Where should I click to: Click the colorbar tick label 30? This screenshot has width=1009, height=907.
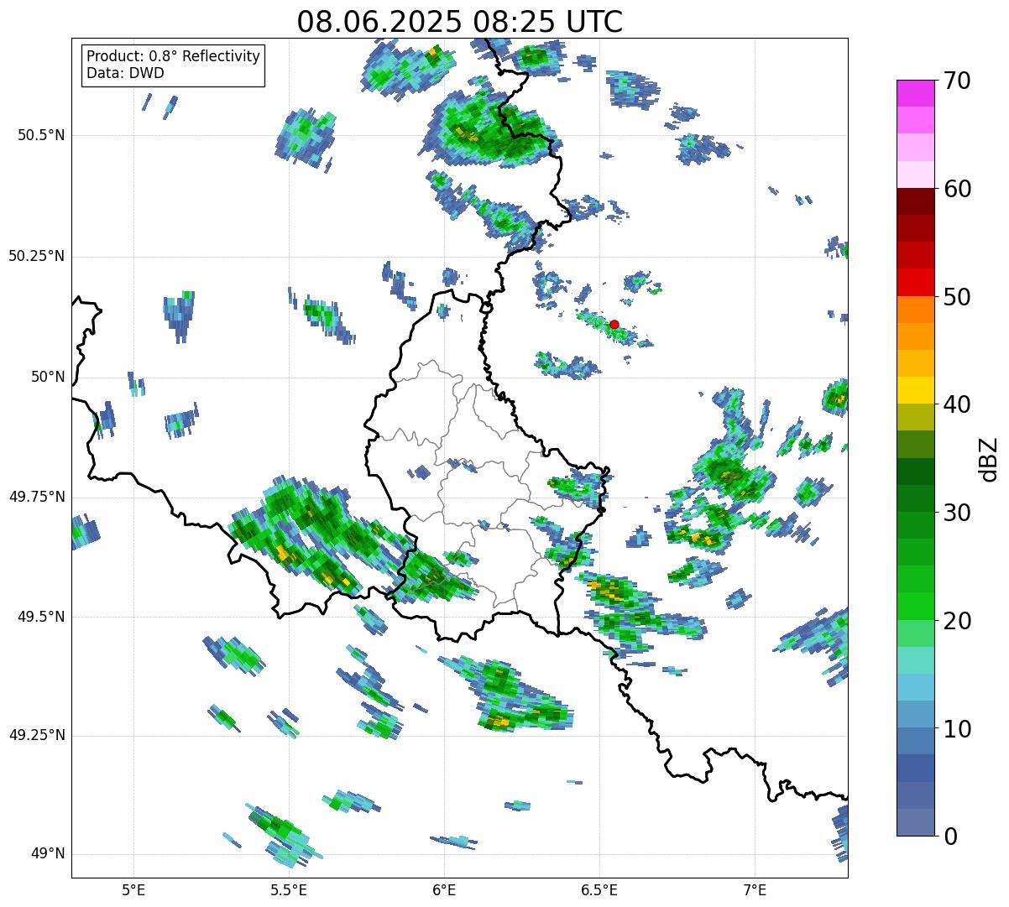tap(957, 513)
